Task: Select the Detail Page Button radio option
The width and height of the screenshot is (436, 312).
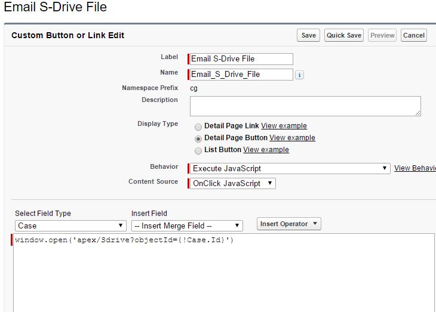Action: (x=198, y=138)
